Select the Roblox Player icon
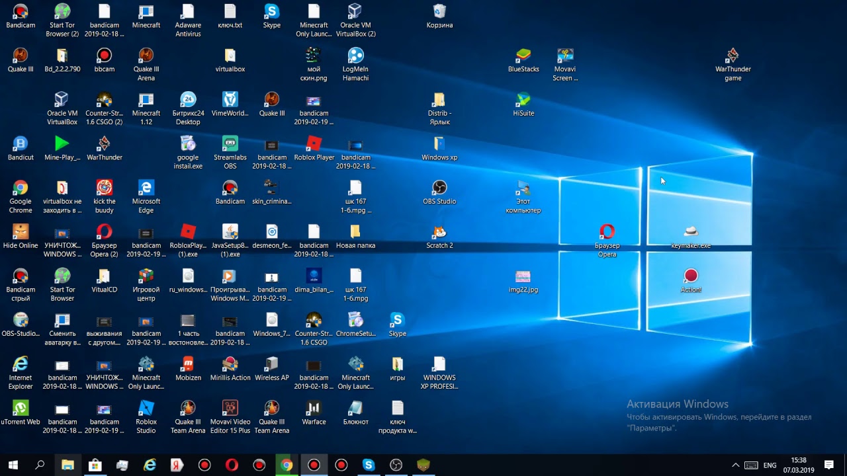Image resolution: width=847 pixels, height=476 pixels. 314,149
